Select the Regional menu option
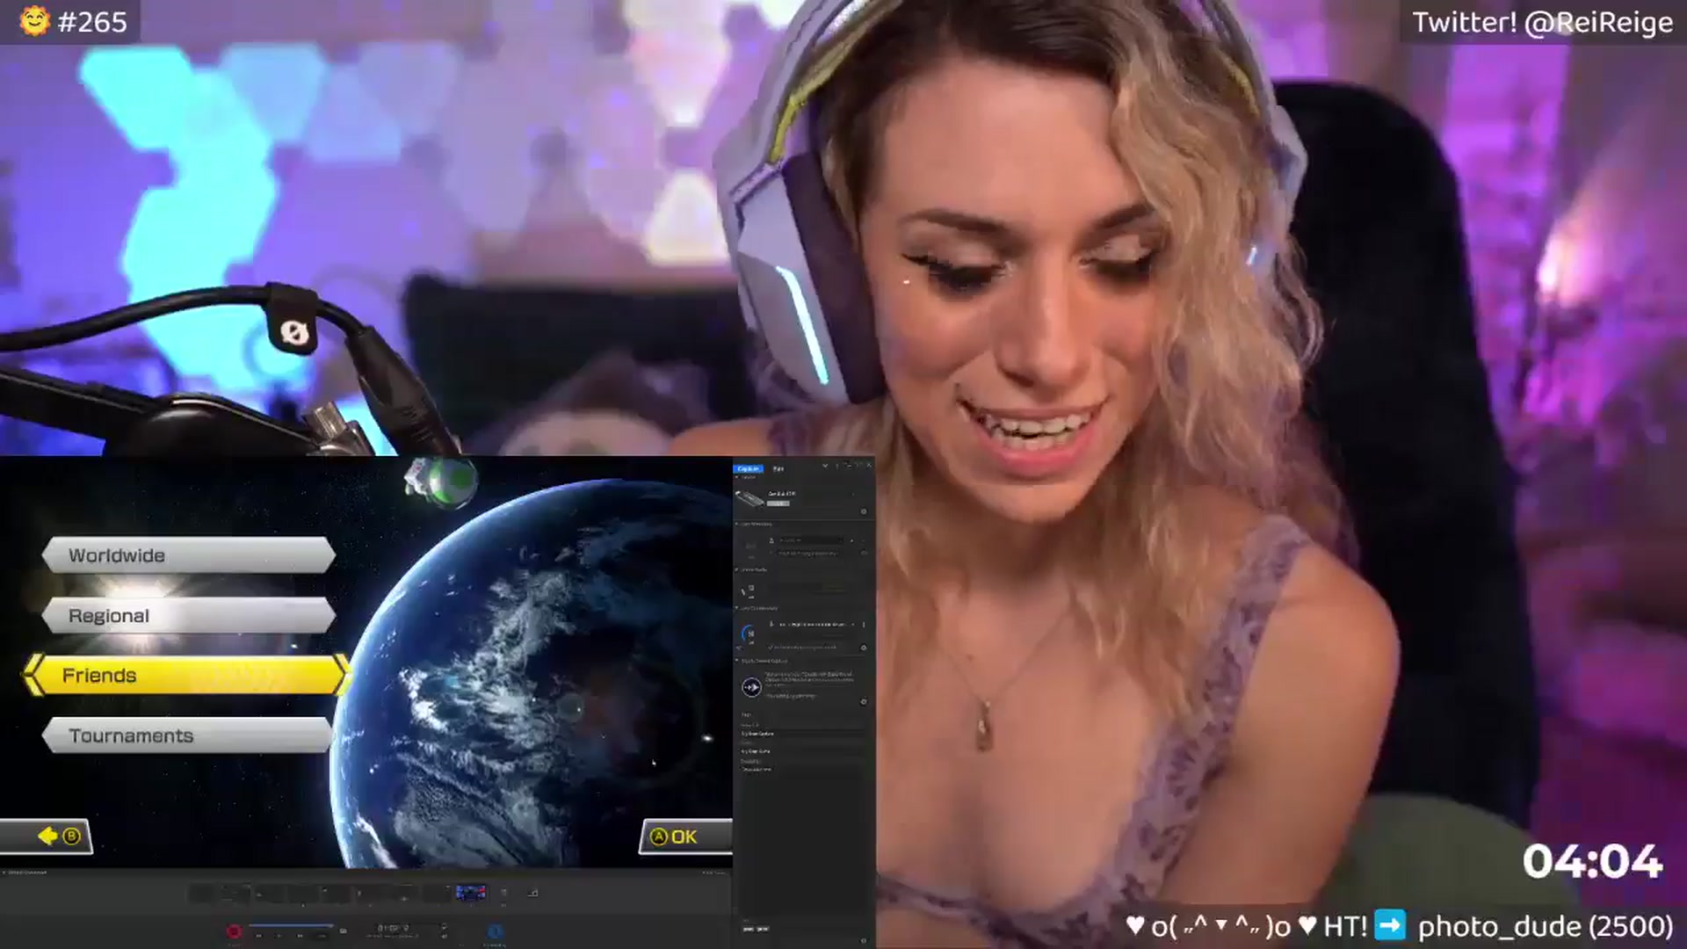Image resolution: width=1687 pixels, height=949 pixels. tap(188, 615)
